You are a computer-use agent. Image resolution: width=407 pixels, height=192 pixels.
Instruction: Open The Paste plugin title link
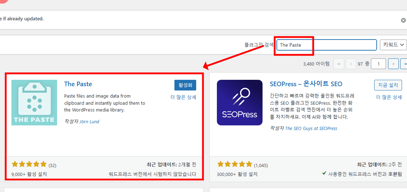click(78, 84)
